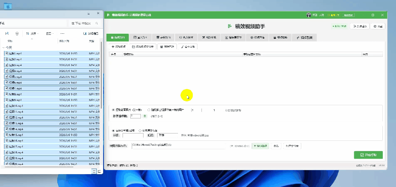Click the green start extraction button
The width and height of the screenshot is (396, 187).
point(368,155)
